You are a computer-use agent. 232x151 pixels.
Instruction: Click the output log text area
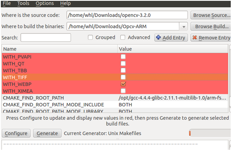115,145
